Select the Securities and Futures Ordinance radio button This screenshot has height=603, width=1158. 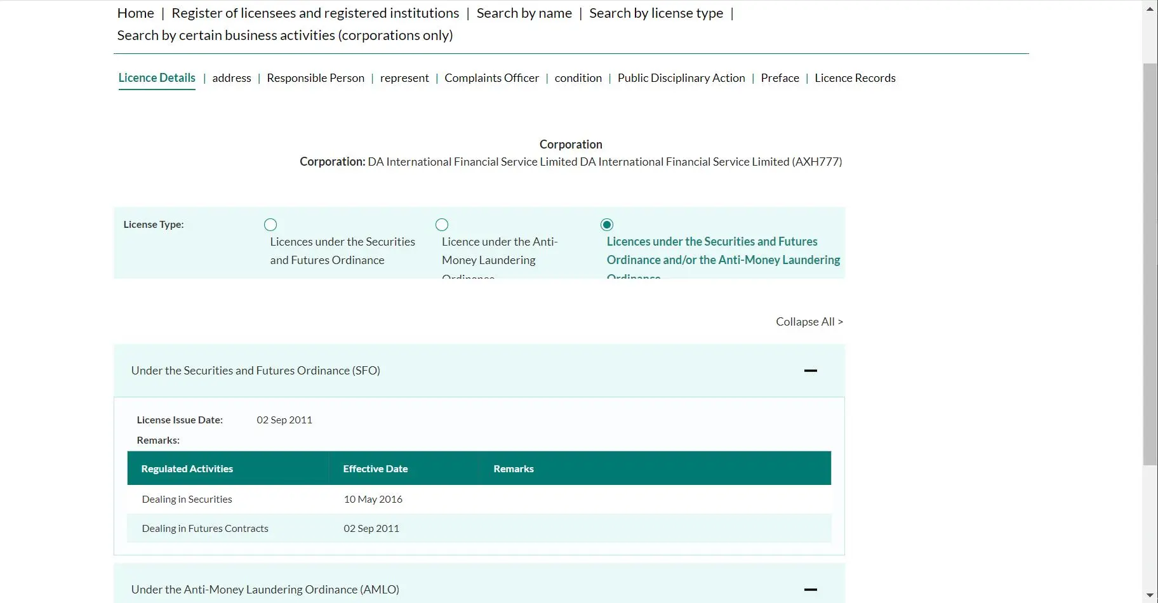click(x=270, y=225)
